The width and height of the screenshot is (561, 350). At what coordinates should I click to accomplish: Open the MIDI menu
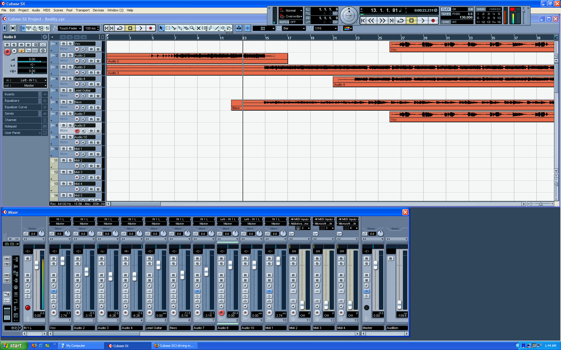47,10
